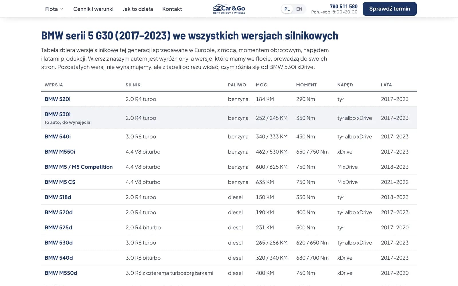Click 'to auto, do wynajęcia' subtitle
The image size is (458, 286).
point(67,122)
